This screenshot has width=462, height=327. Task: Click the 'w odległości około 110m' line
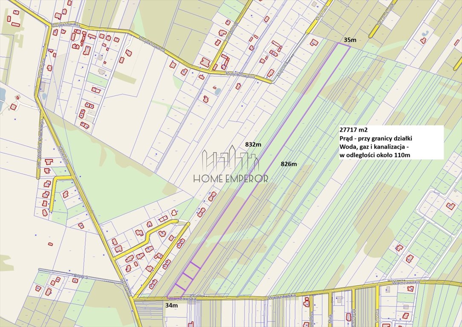pyautogui.click(x=375, y=155)
